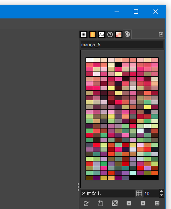Select the Palette Editor tab
This screenshot has height=209, width=171.
[x=127, y=34]
